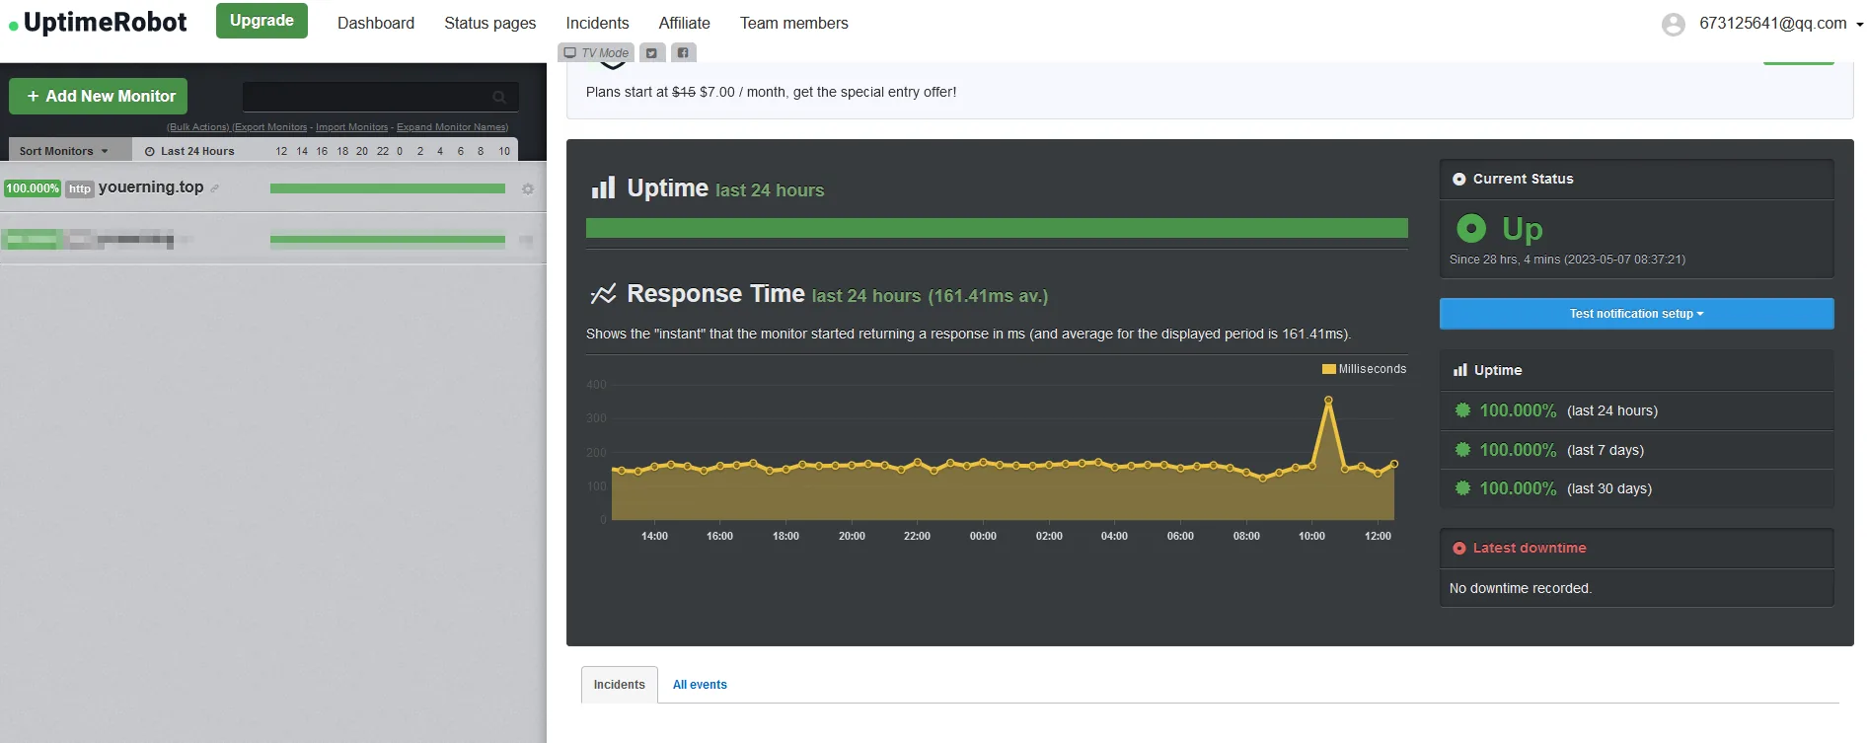The image size is (1867, 743).
Task: Click the Import Monitors link
Action: [352, 127]
